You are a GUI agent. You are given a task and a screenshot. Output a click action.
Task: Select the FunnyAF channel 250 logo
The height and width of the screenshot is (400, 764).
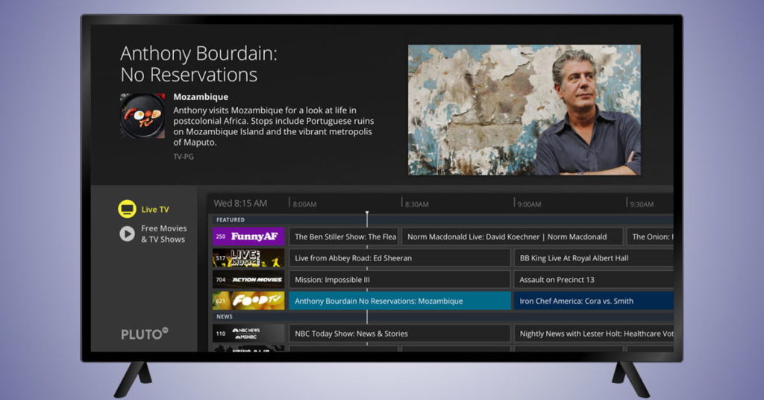(x=248, y=237)
